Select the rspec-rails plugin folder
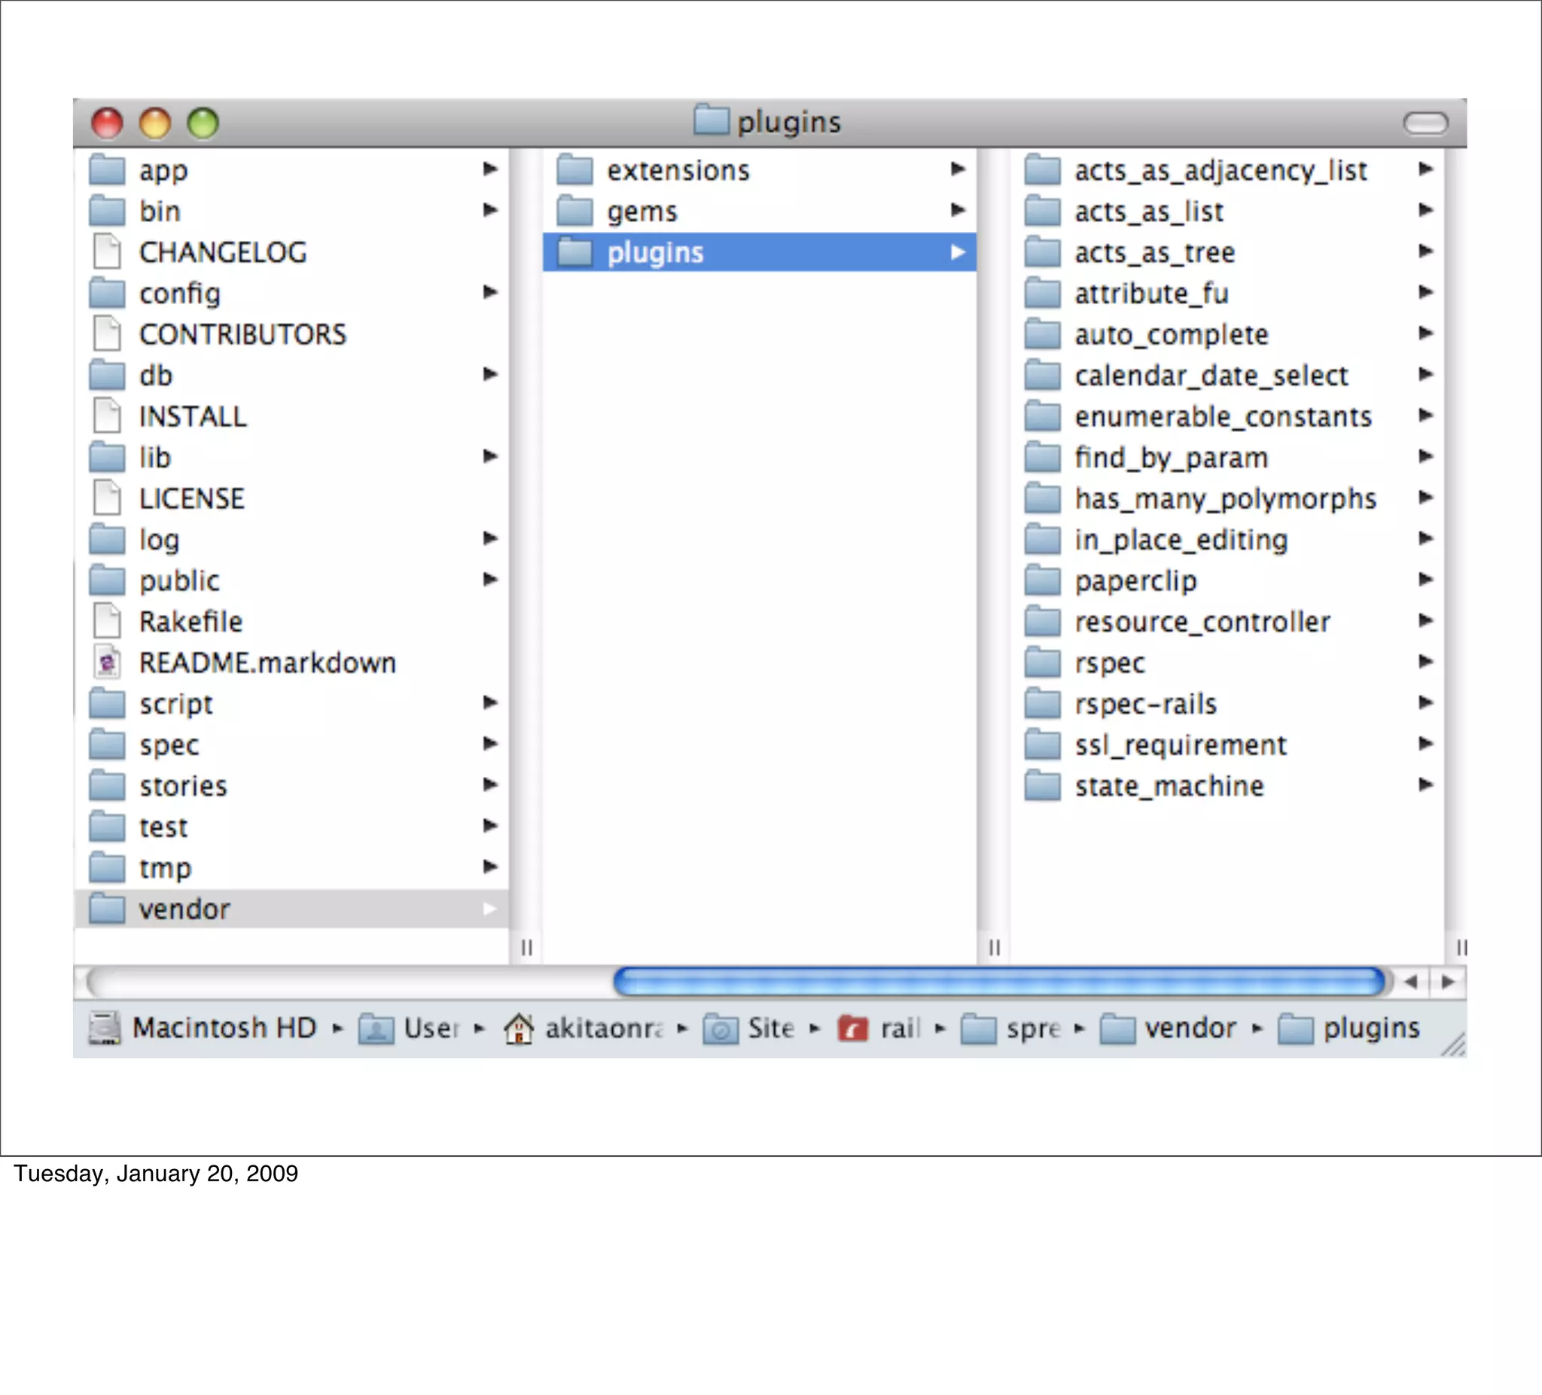Viewport: 1542px width, 1395px height. point(1145,704)
